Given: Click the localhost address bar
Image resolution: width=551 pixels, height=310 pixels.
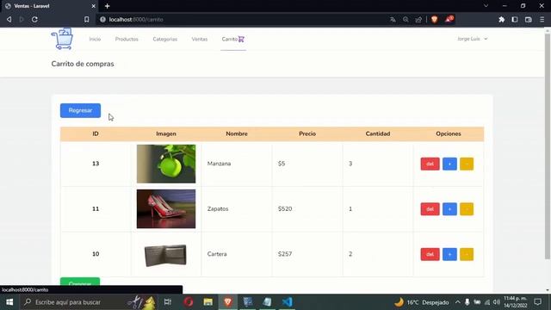Looking at the screenshot, I should (243, 20).
